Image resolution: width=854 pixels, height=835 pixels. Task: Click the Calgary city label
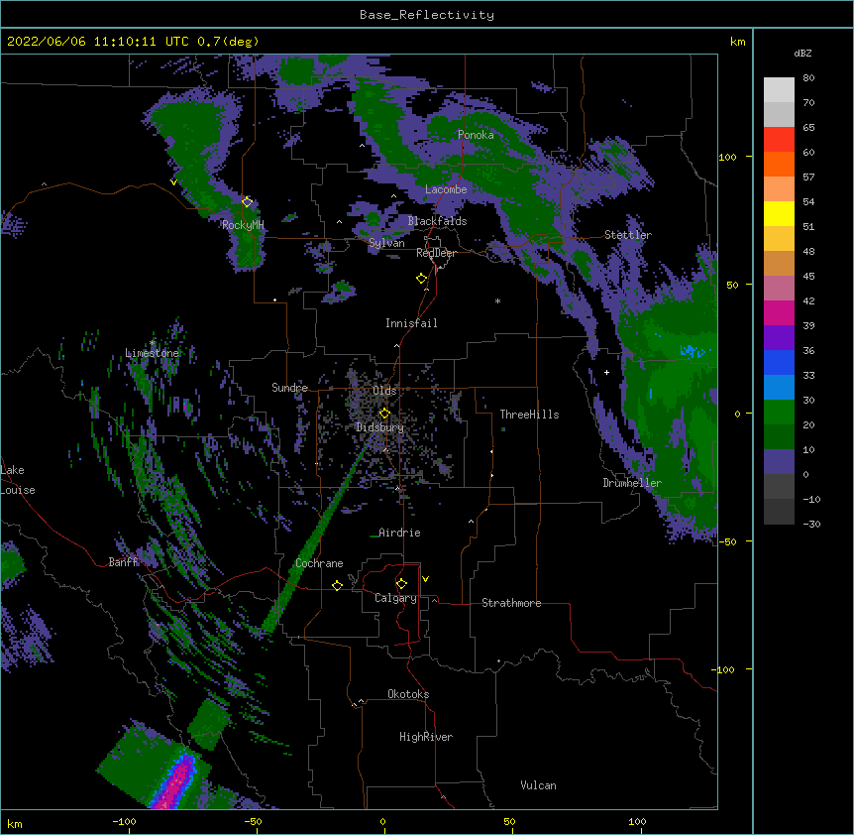click(395, 598)
